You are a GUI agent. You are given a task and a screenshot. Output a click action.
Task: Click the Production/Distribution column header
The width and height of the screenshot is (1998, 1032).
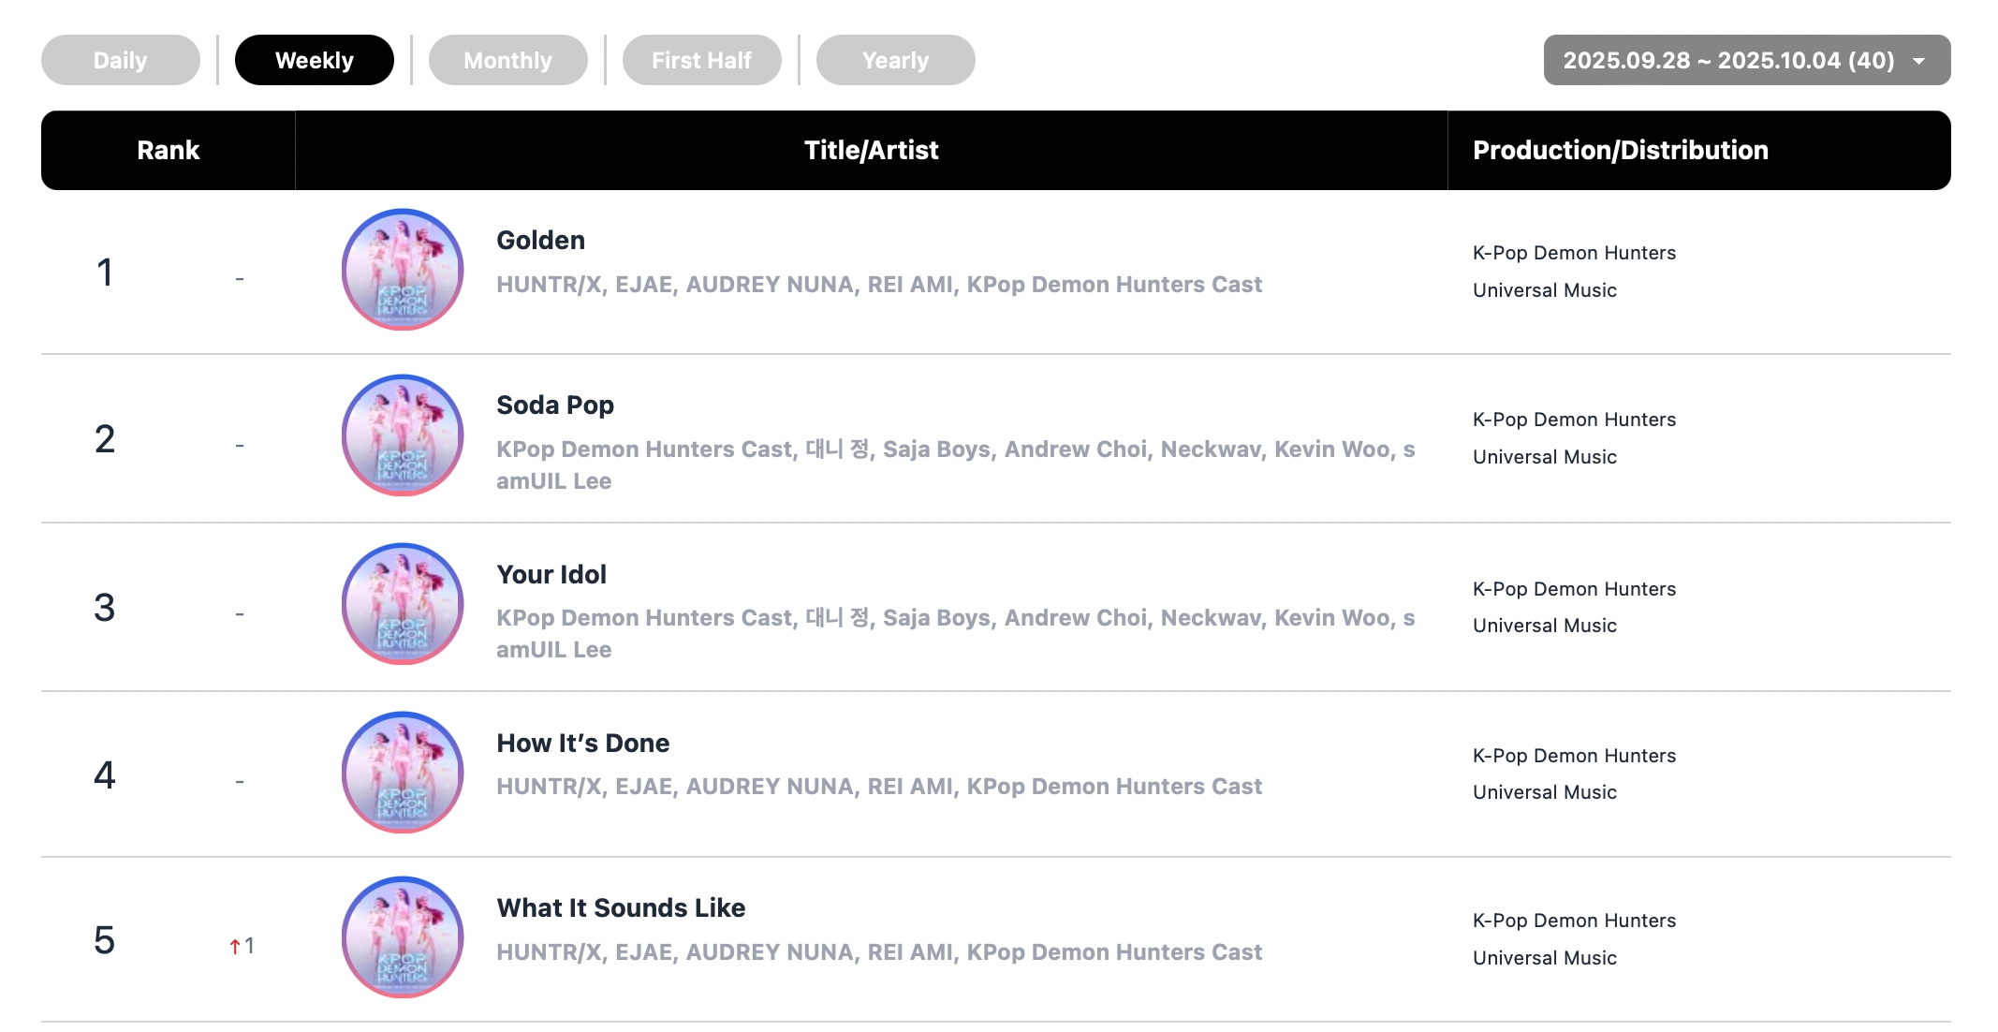click(1621, 151)
